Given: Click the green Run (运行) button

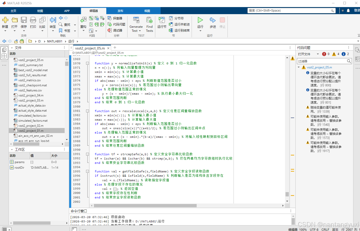Looking at the screenshot, I should pyautogui.click(x=200, y=20).
